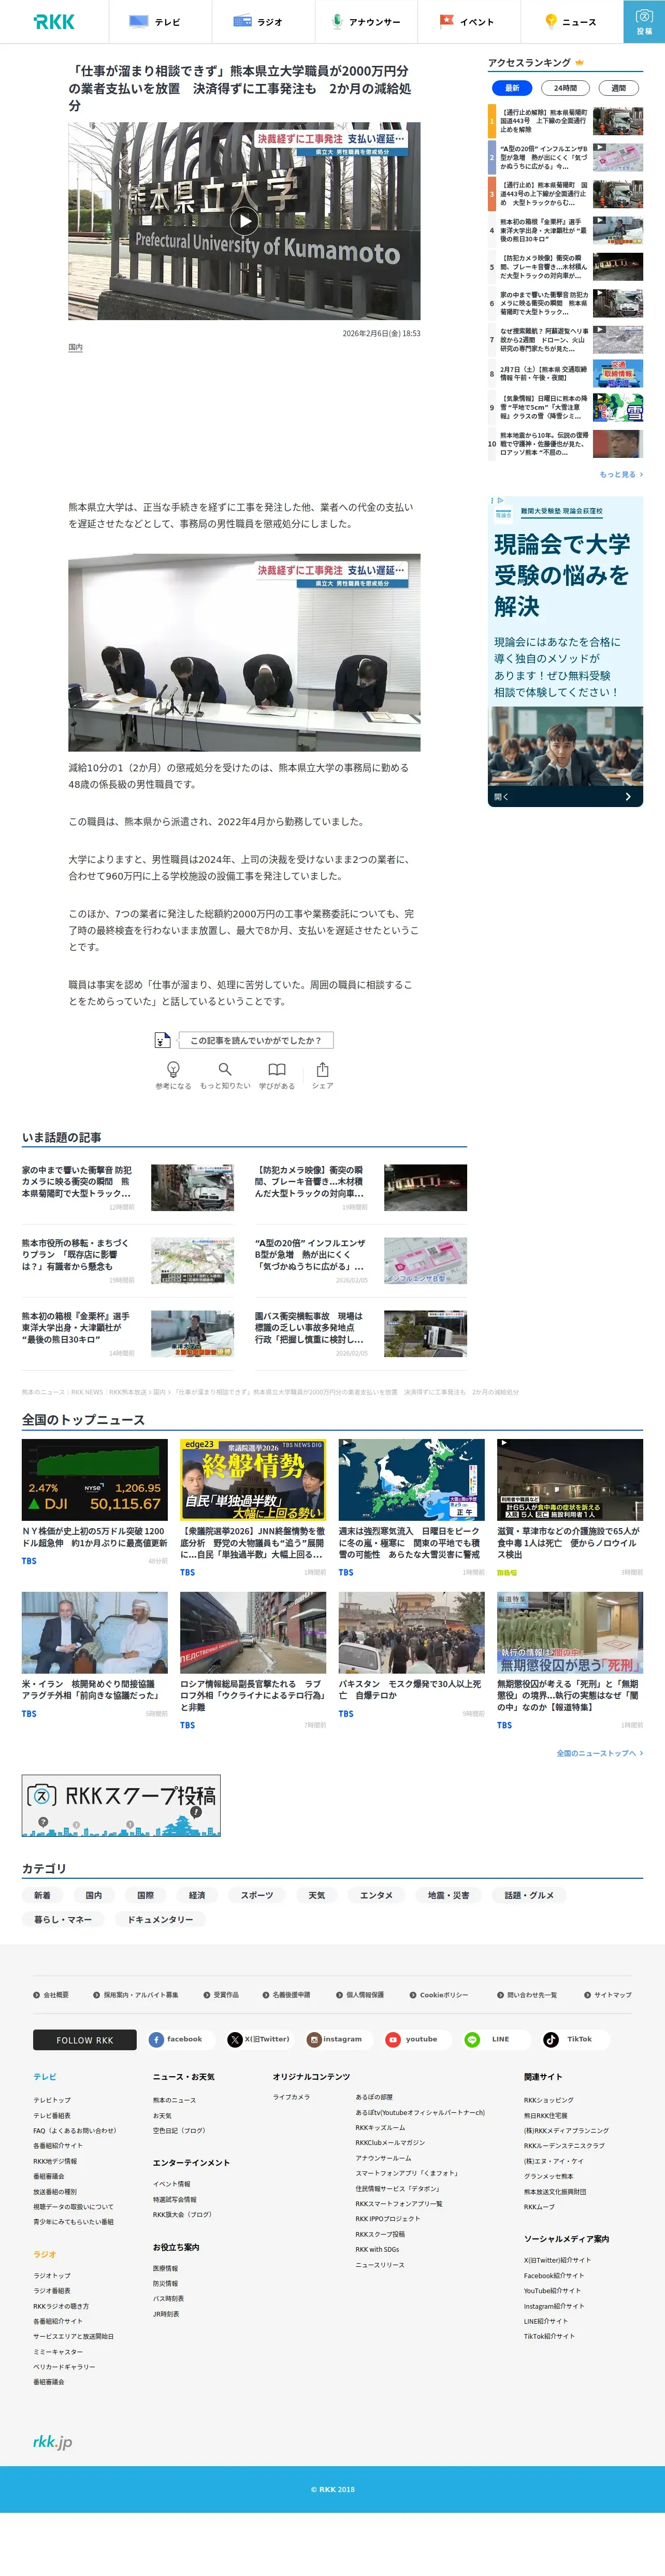Select the スポーツ category
665x2576 pixels.
tap(257, 1895)
